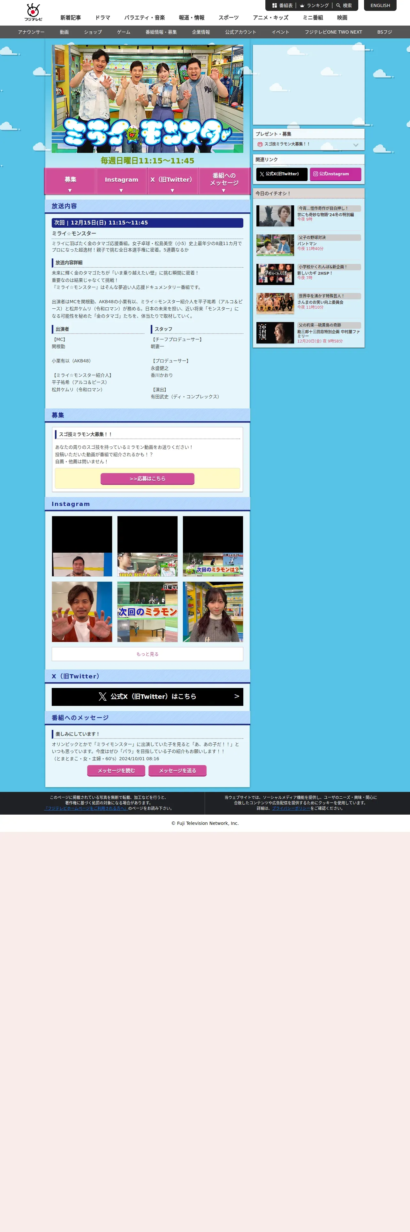Image resolution: width=410 pixels, height=1232 pixels.
Task: Open パントマン title link
Action: pos(307,244)
